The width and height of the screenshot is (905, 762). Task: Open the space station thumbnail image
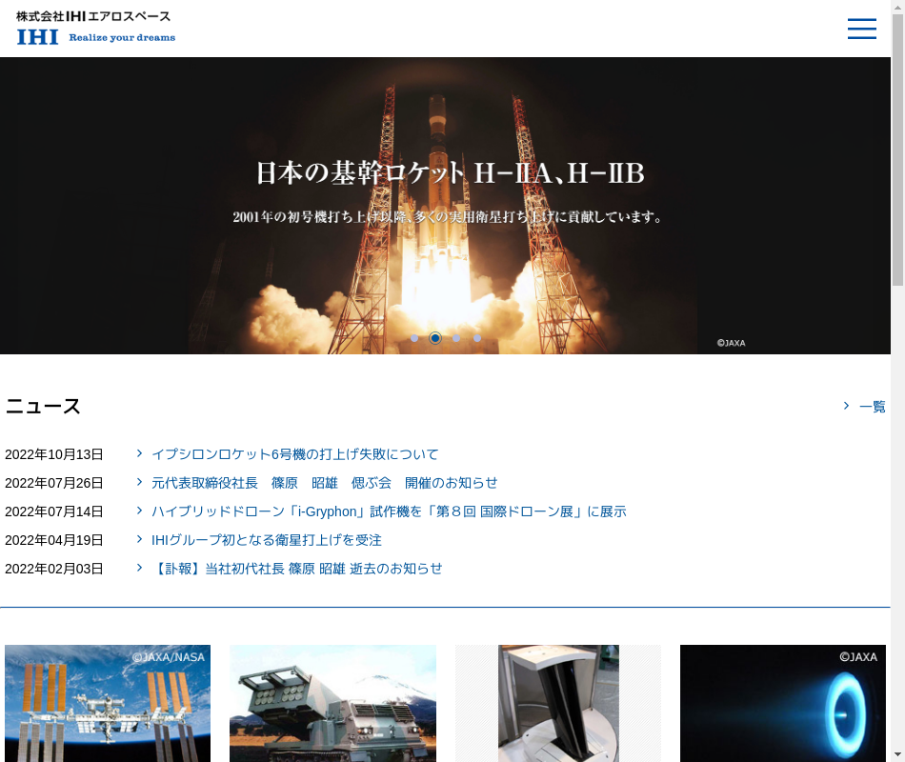pyautogui.click(x=108, y=703)
